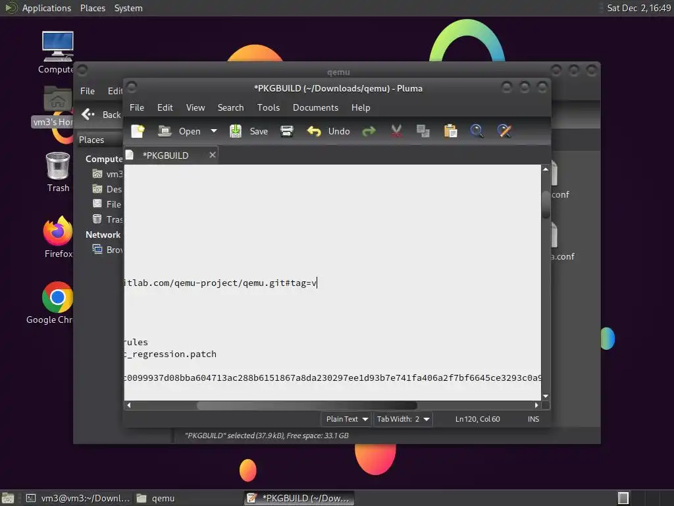This screenshot has height=506, width=674.
Task: Open Pluma View menu
Action: 195,107
